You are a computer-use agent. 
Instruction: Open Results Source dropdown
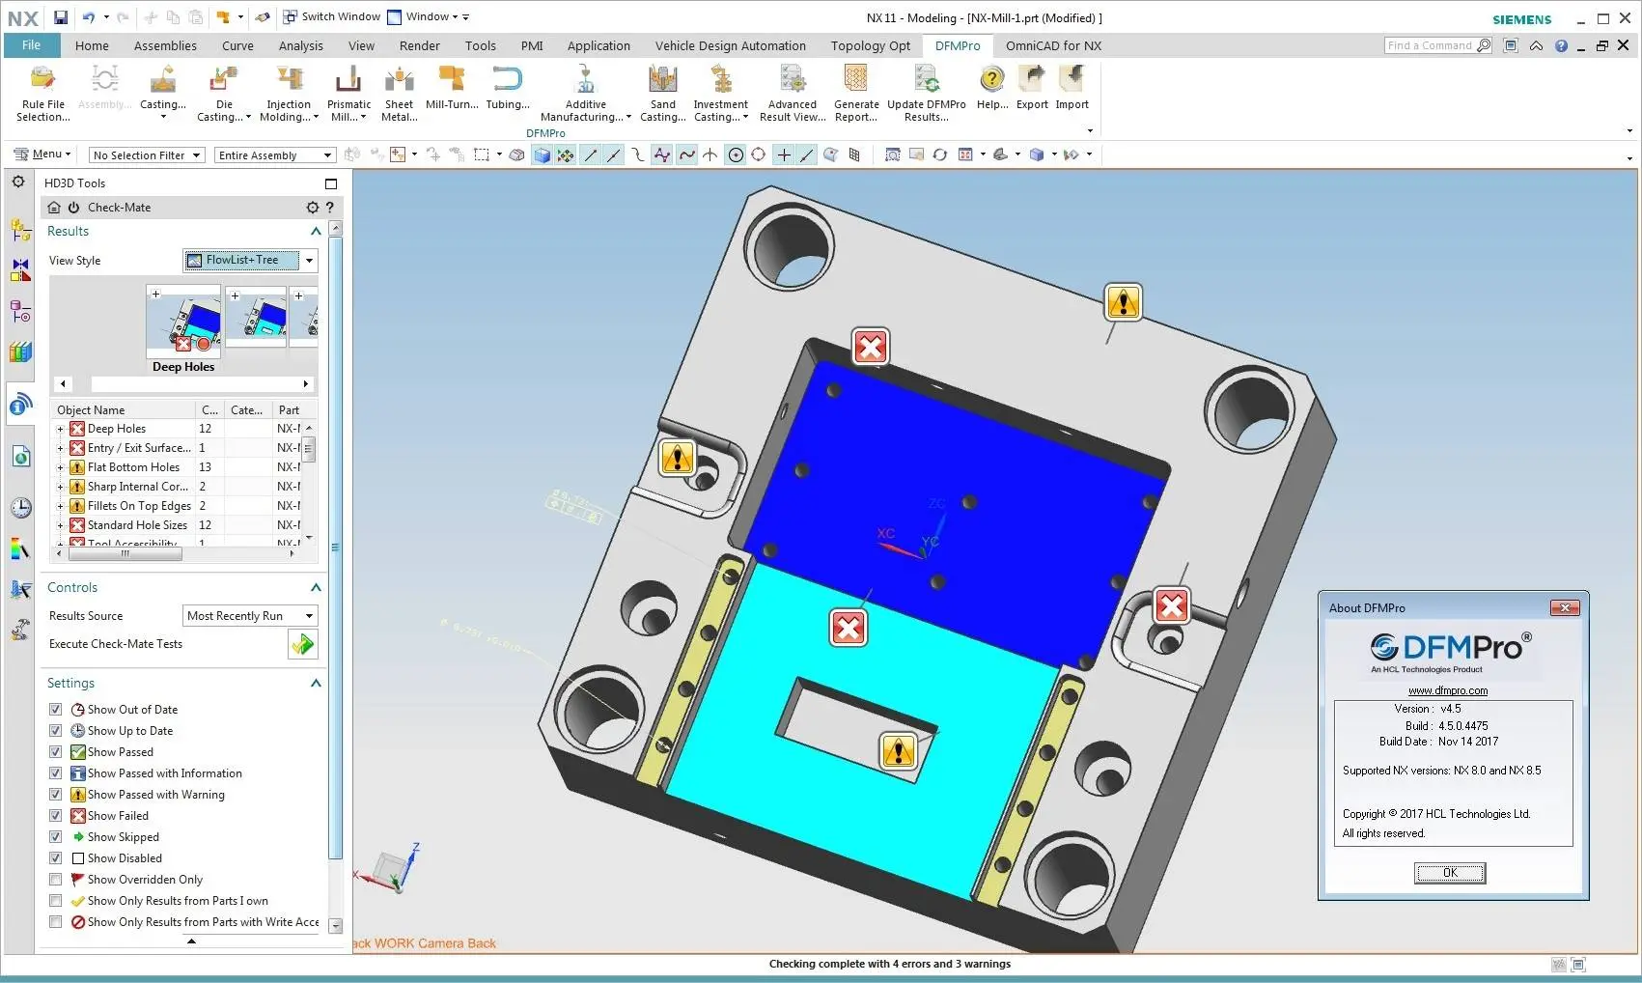pos(250,616)
